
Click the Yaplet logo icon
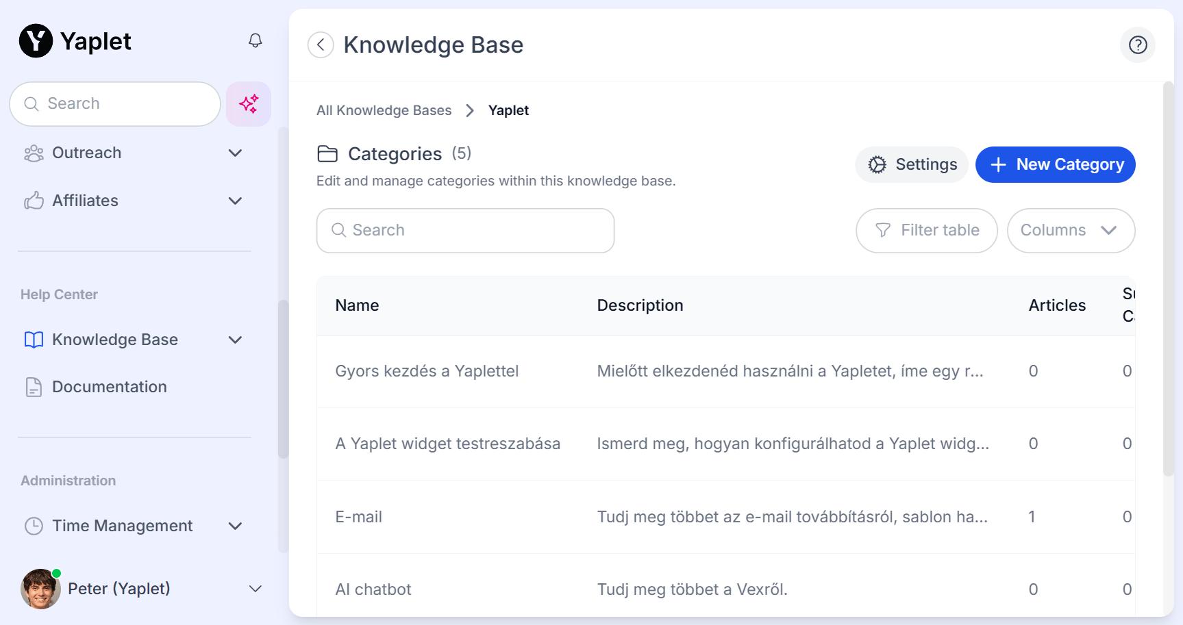tap(36, 41)
